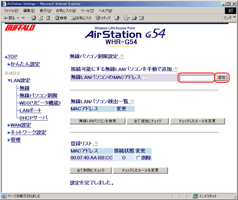The image size is (238, 200).
Task: Open the LANポート sidebar link
Action: pyautogui.click(x=31, y=110)
